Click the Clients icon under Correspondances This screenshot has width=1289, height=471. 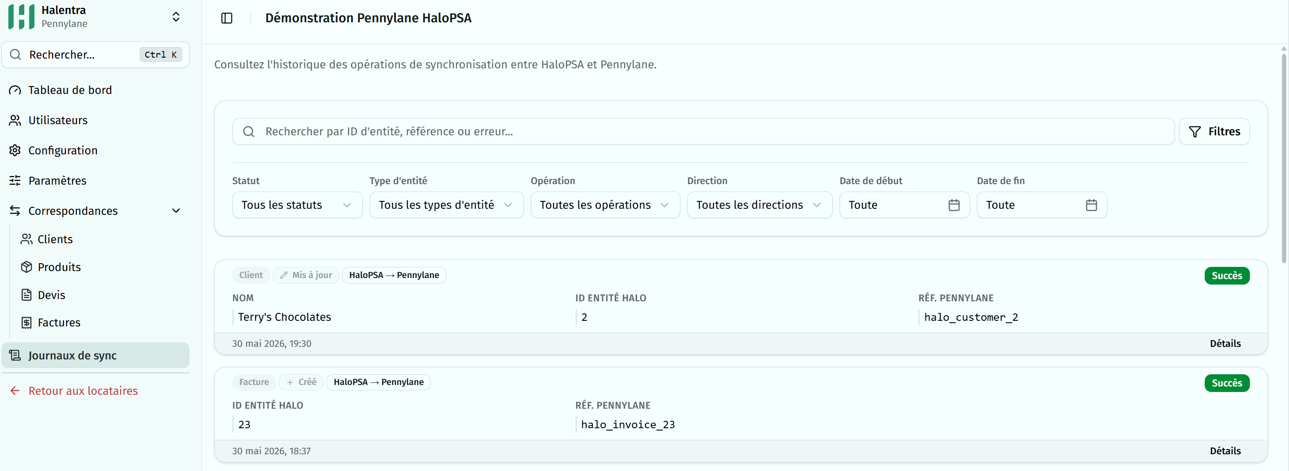[x=27, y=239]
